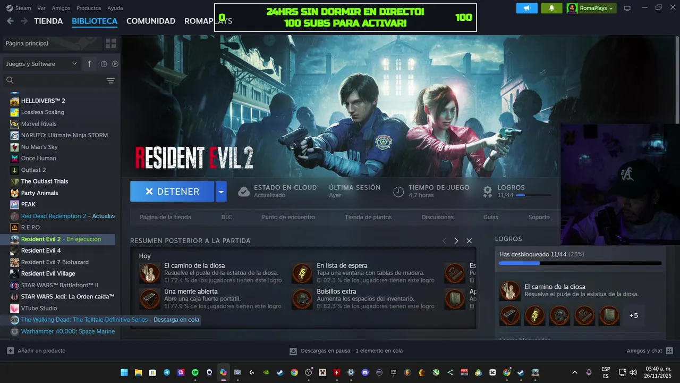Expand Juegos y Software dropdown
The width and height of the screenshot is (680, 383).
coord(41,64)
